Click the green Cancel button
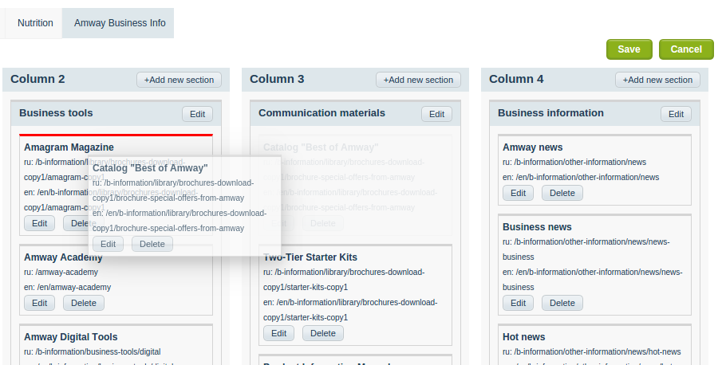This screenshot has height=365, width=722. (686, 49)
